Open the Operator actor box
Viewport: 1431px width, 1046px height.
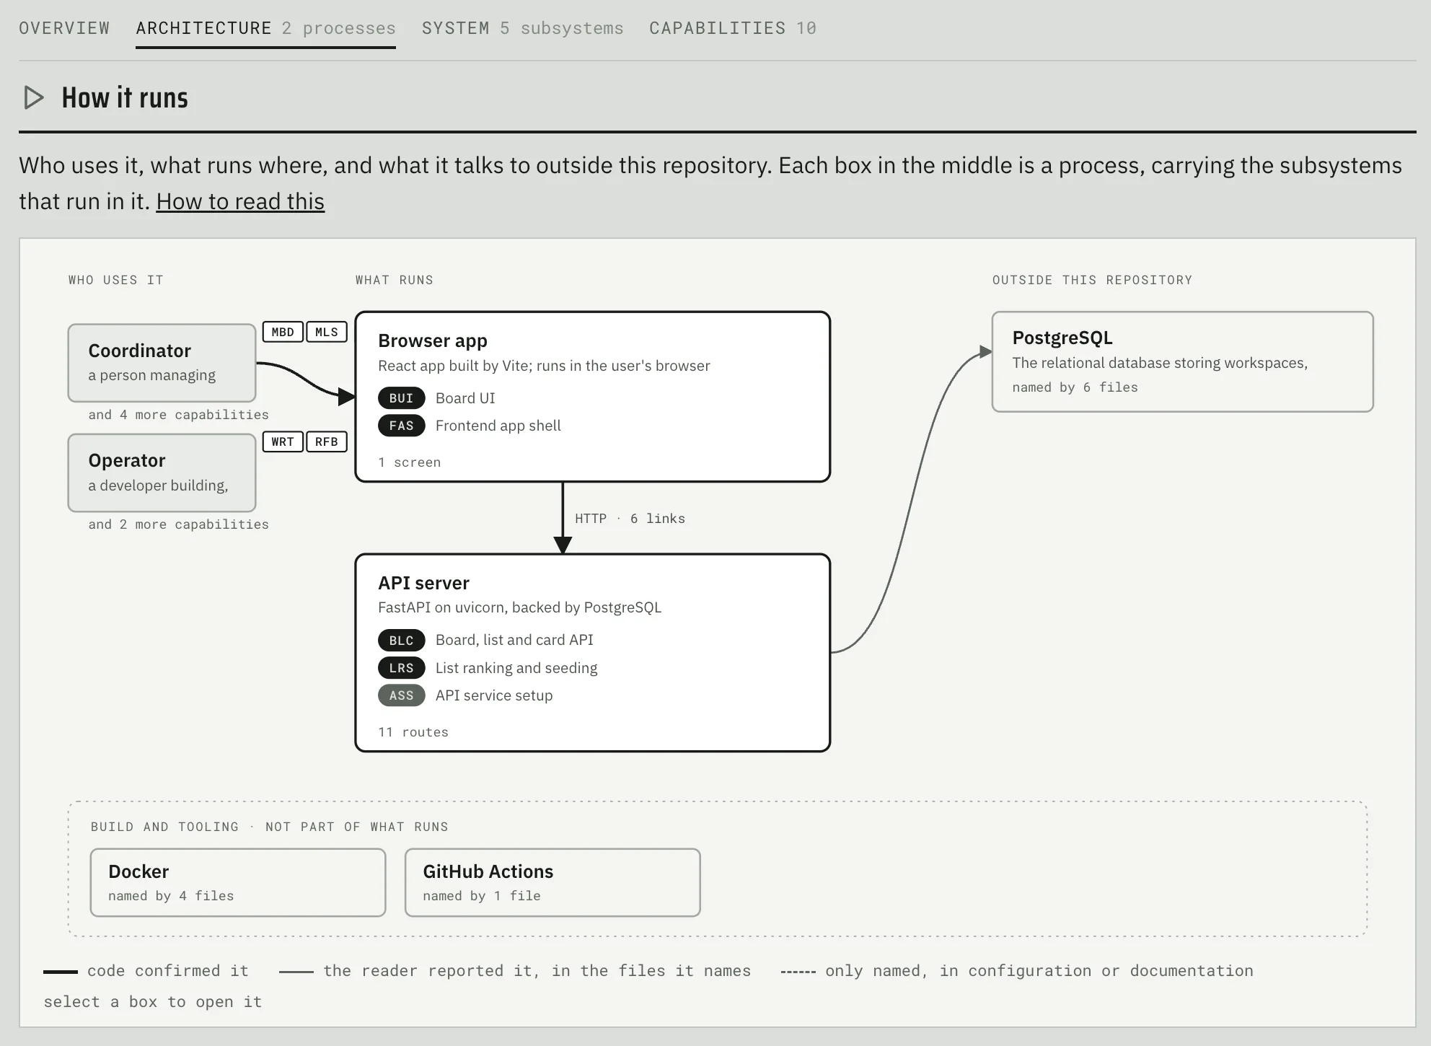pos(162,473)
